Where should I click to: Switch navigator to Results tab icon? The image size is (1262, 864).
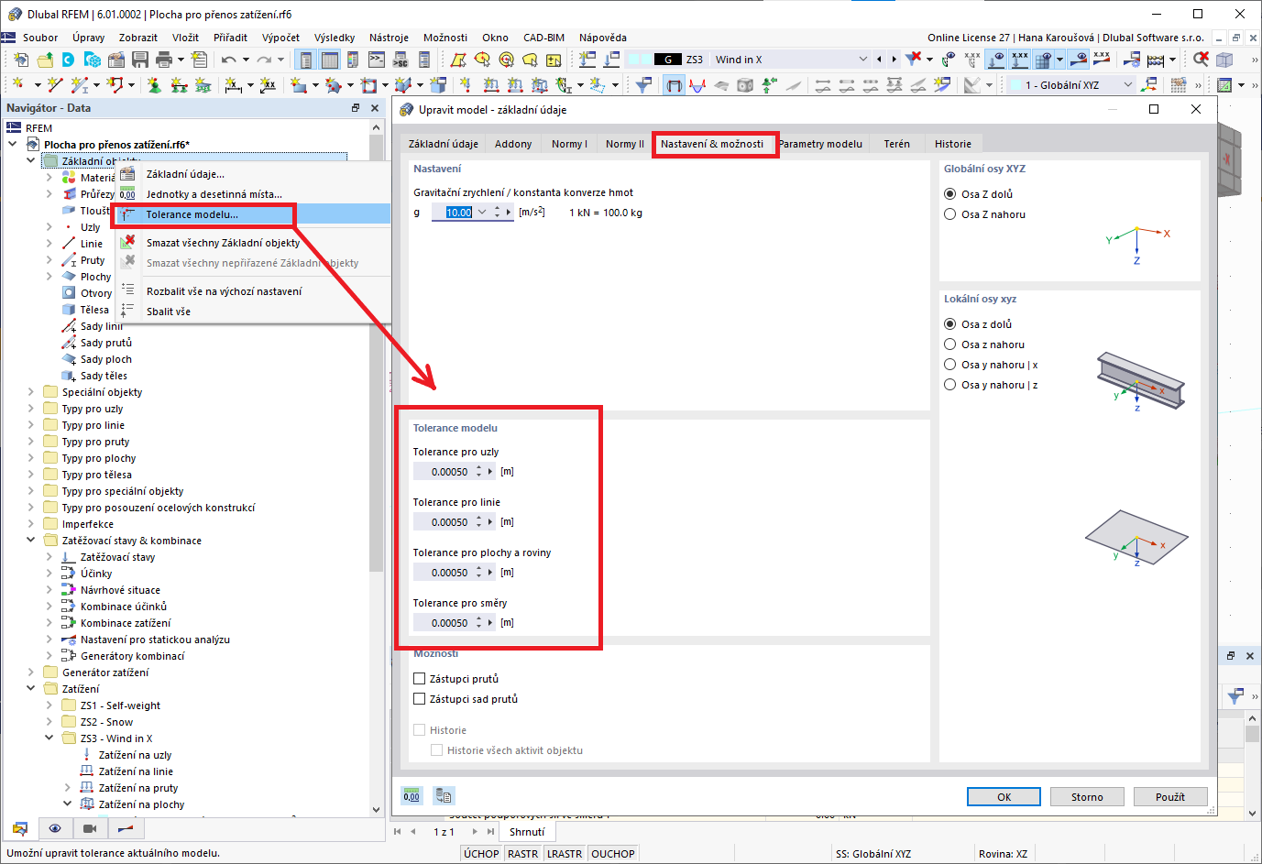point(126,828)
